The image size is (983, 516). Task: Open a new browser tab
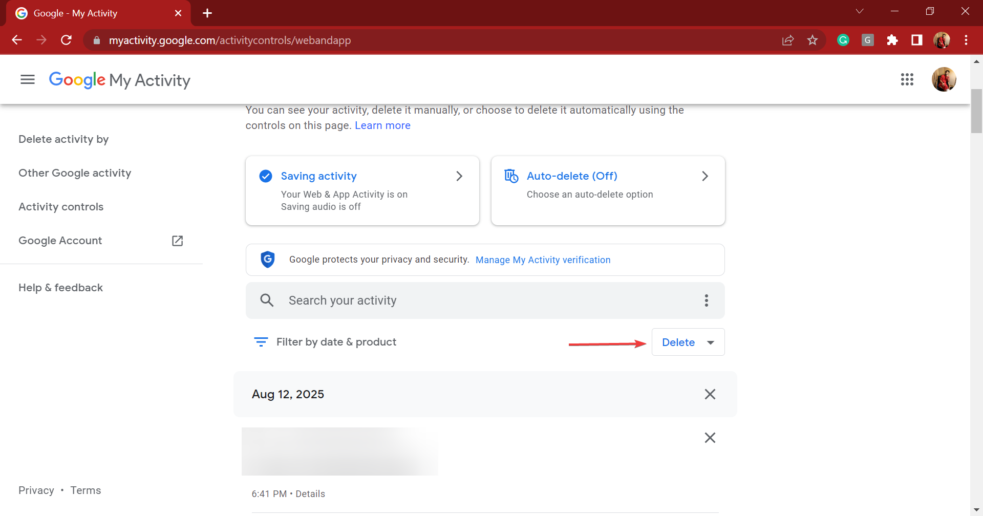tap(207, 13)
